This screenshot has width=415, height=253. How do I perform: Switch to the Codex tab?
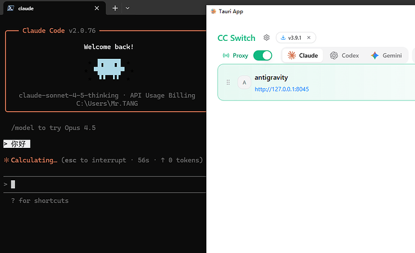pos(345,55)
